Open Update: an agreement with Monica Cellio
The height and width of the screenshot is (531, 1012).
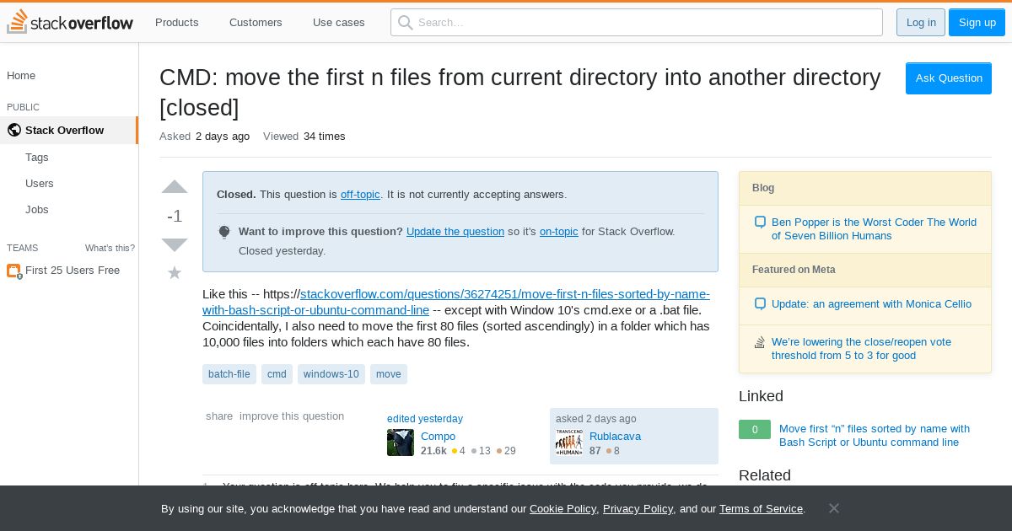coord(871,304)
